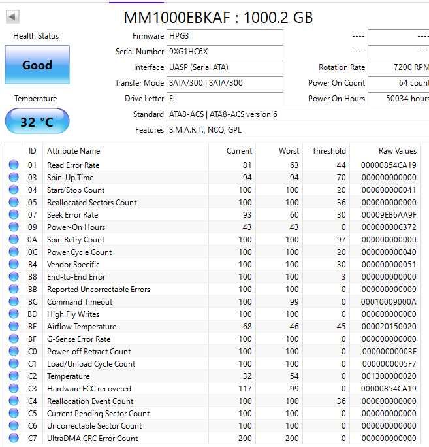Select status orb for Seek Error Rate
429x447 pixels.
[x=14, y=214]
